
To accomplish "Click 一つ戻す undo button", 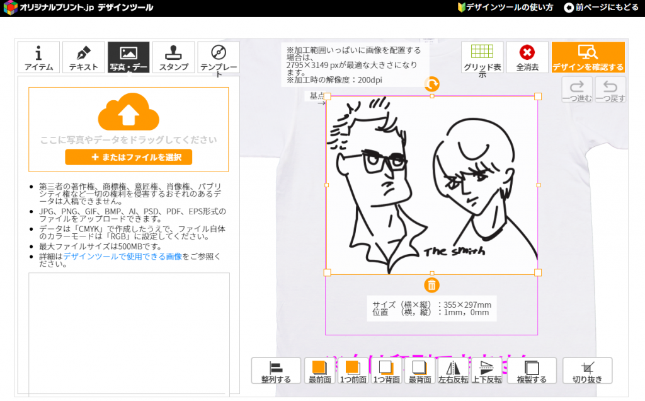I will click(x=610, y=90).
